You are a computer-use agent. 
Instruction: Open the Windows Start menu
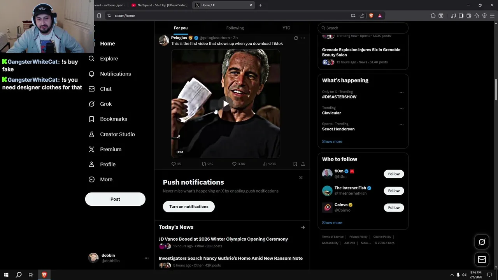6,275
